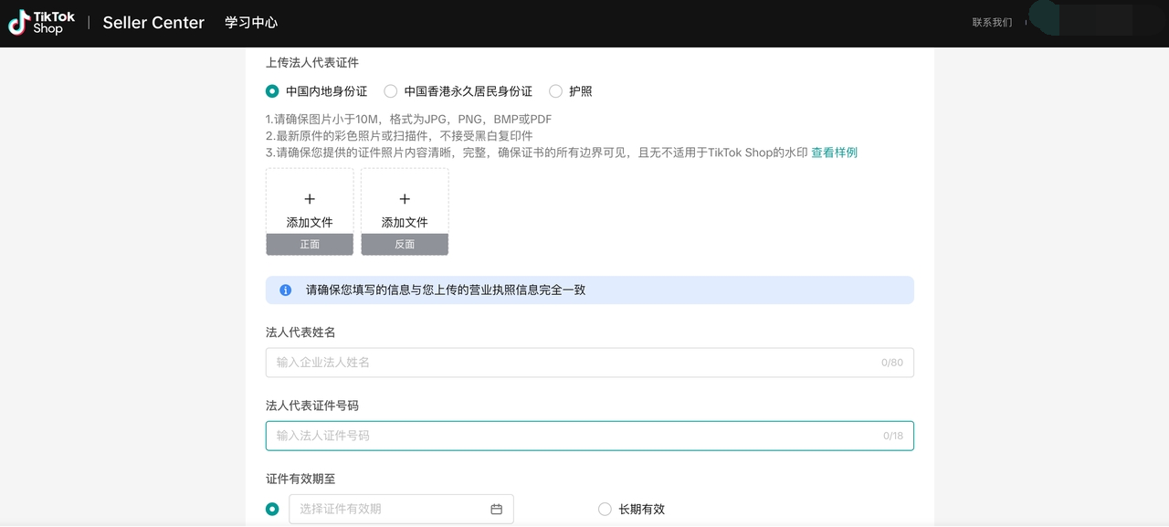Click the 联系我们 link in header

coord(992,23)
